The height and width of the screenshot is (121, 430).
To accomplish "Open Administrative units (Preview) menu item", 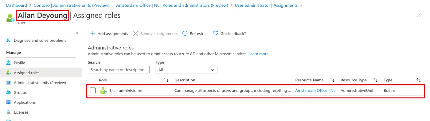I will pyautogui.click(x=40, y=83).
